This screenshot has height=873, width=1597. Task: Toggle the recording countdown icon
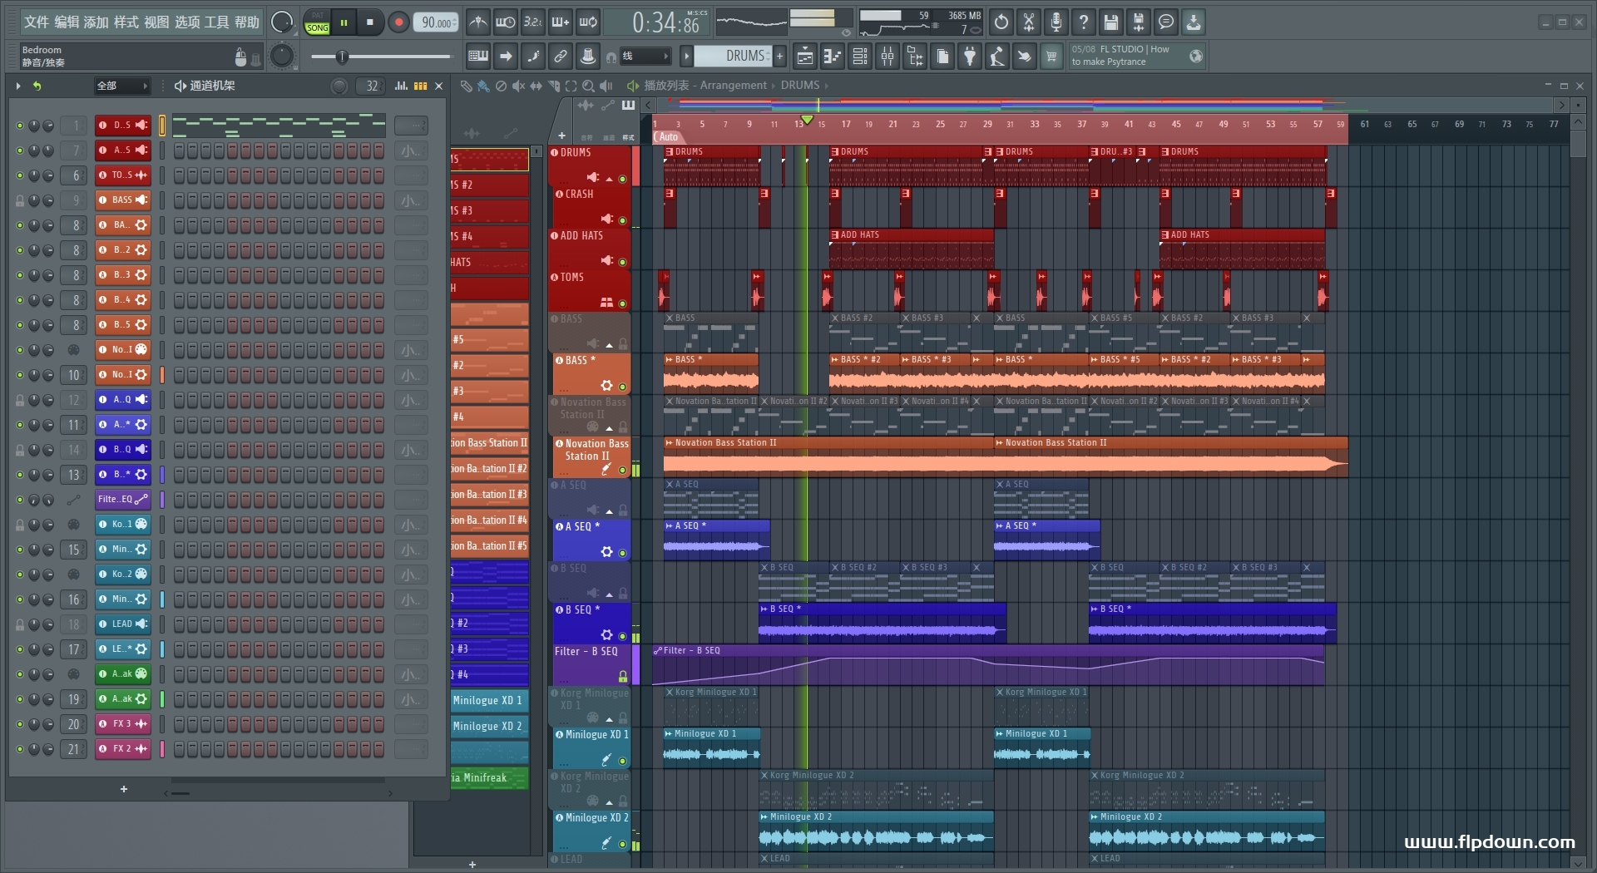533,22
